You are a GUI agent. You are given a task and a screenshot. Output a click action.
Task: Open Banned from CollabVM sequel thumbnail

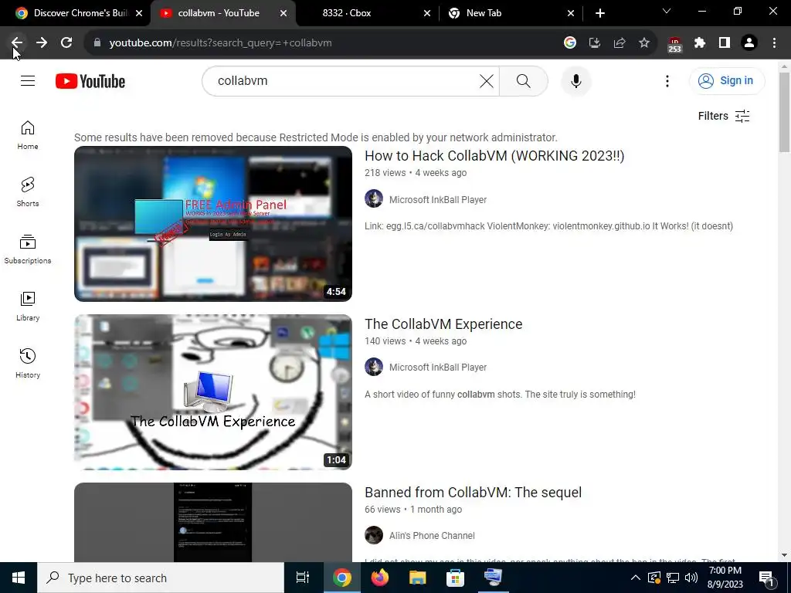pos(213,522)
